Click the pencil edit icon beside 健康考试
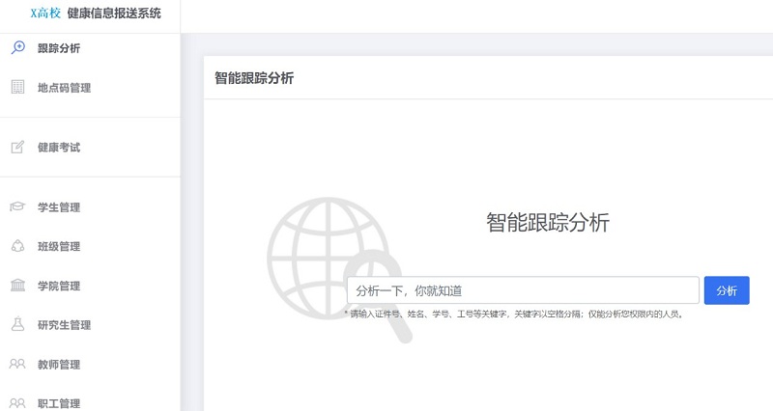The image size is (773, 411). point(17,148)
